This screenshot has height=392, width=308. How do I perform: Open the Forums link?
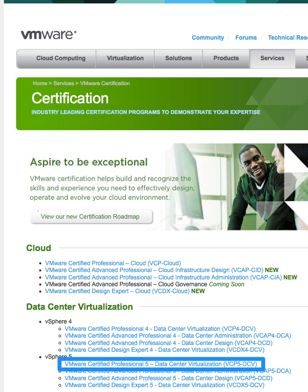pos(246,38)
